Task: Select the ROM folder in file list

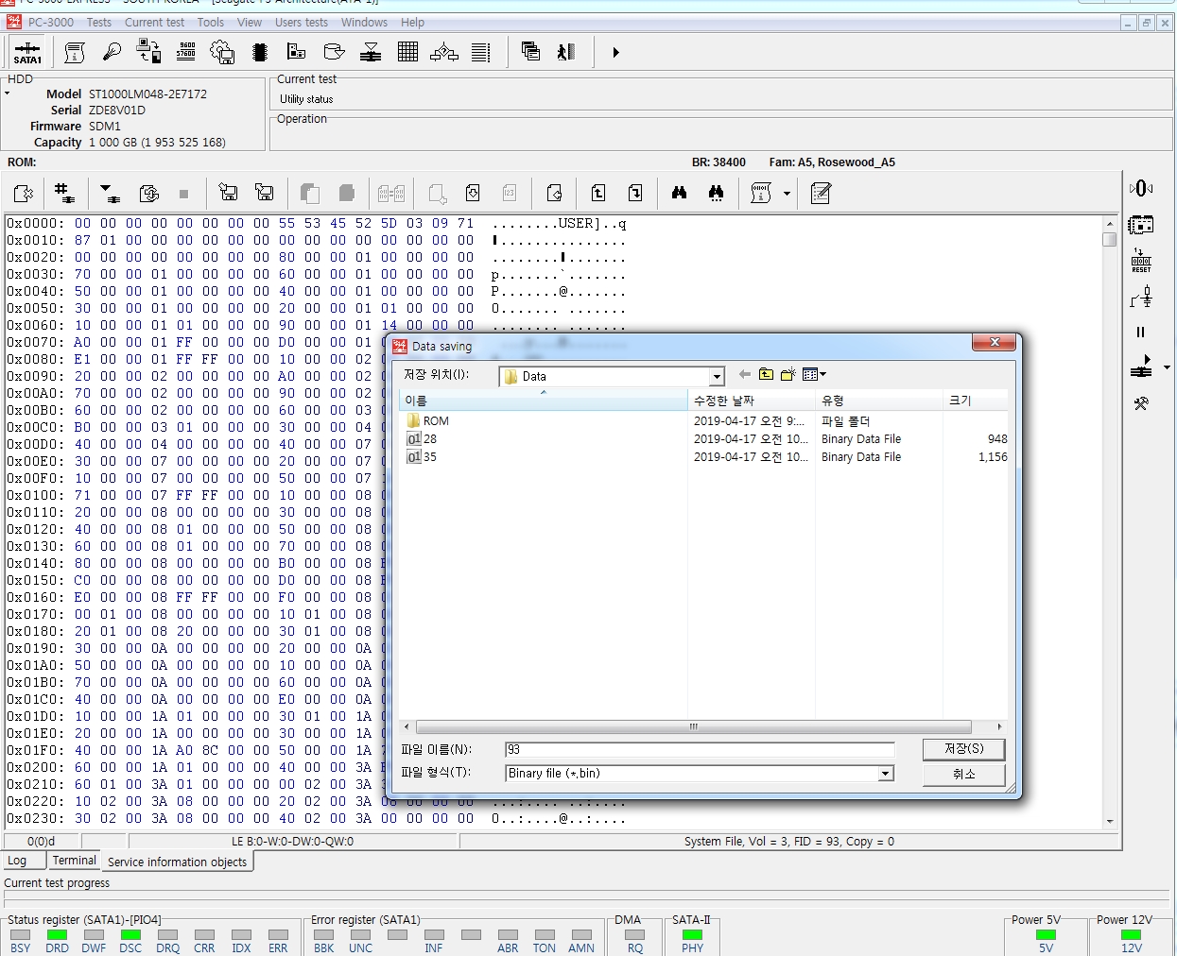Action: [x=428, y=421]
